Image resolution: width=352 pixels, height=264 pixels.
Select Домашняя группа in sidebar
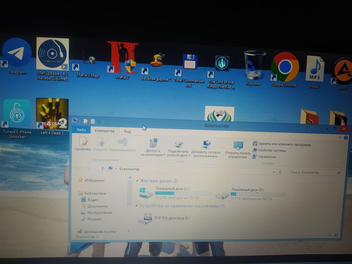coord(97,231)
